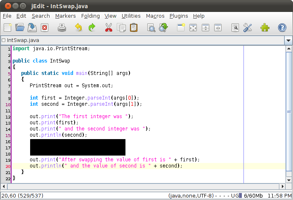
Task: Split view vertically icon
Action: tap(218, 28)
